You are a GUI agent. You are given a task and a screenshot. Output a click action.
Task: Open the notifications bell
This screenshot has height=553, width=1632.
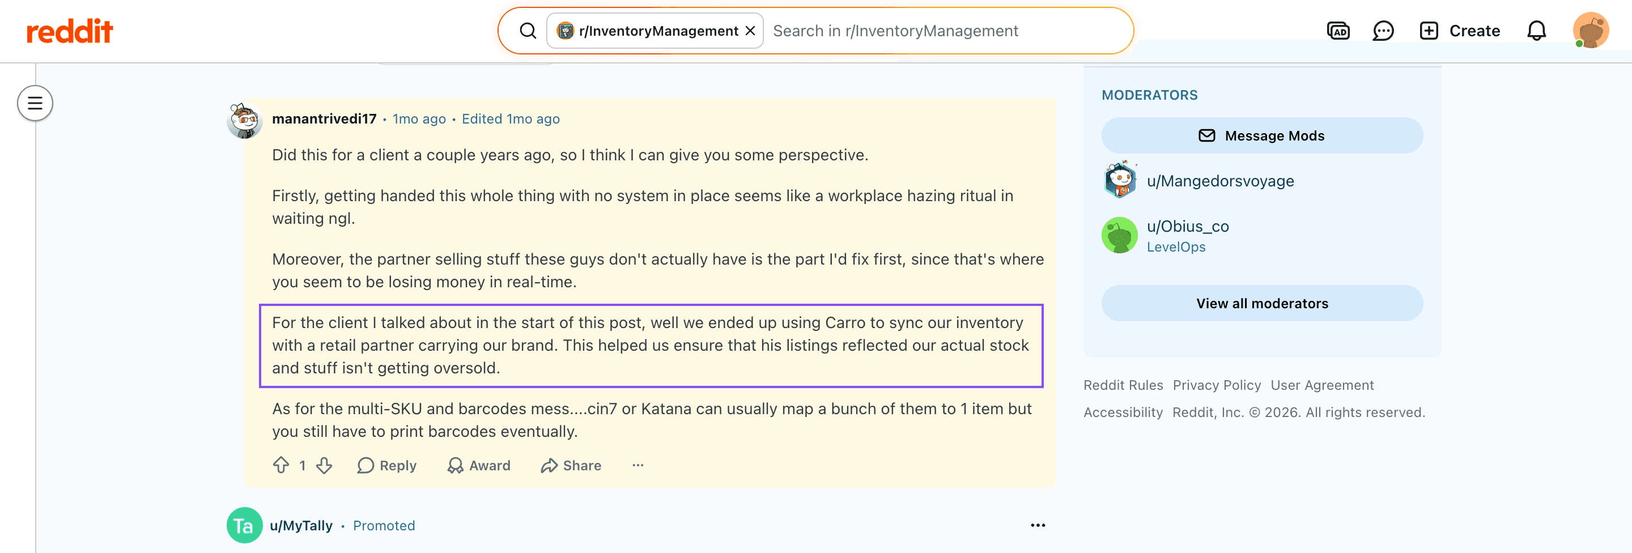[x=1536, y=31]
